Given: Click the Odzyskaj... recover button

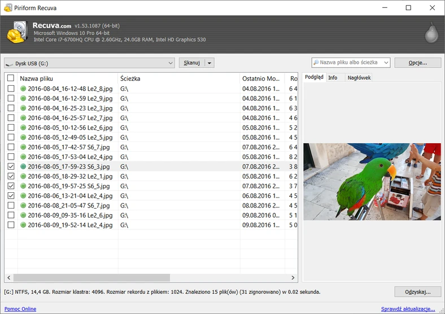Looking at the screenshot, I should (x=418, y=291).
